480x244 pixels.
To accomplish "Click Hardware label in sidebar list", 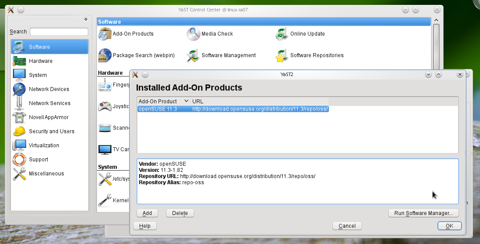I will coord(41,61).
